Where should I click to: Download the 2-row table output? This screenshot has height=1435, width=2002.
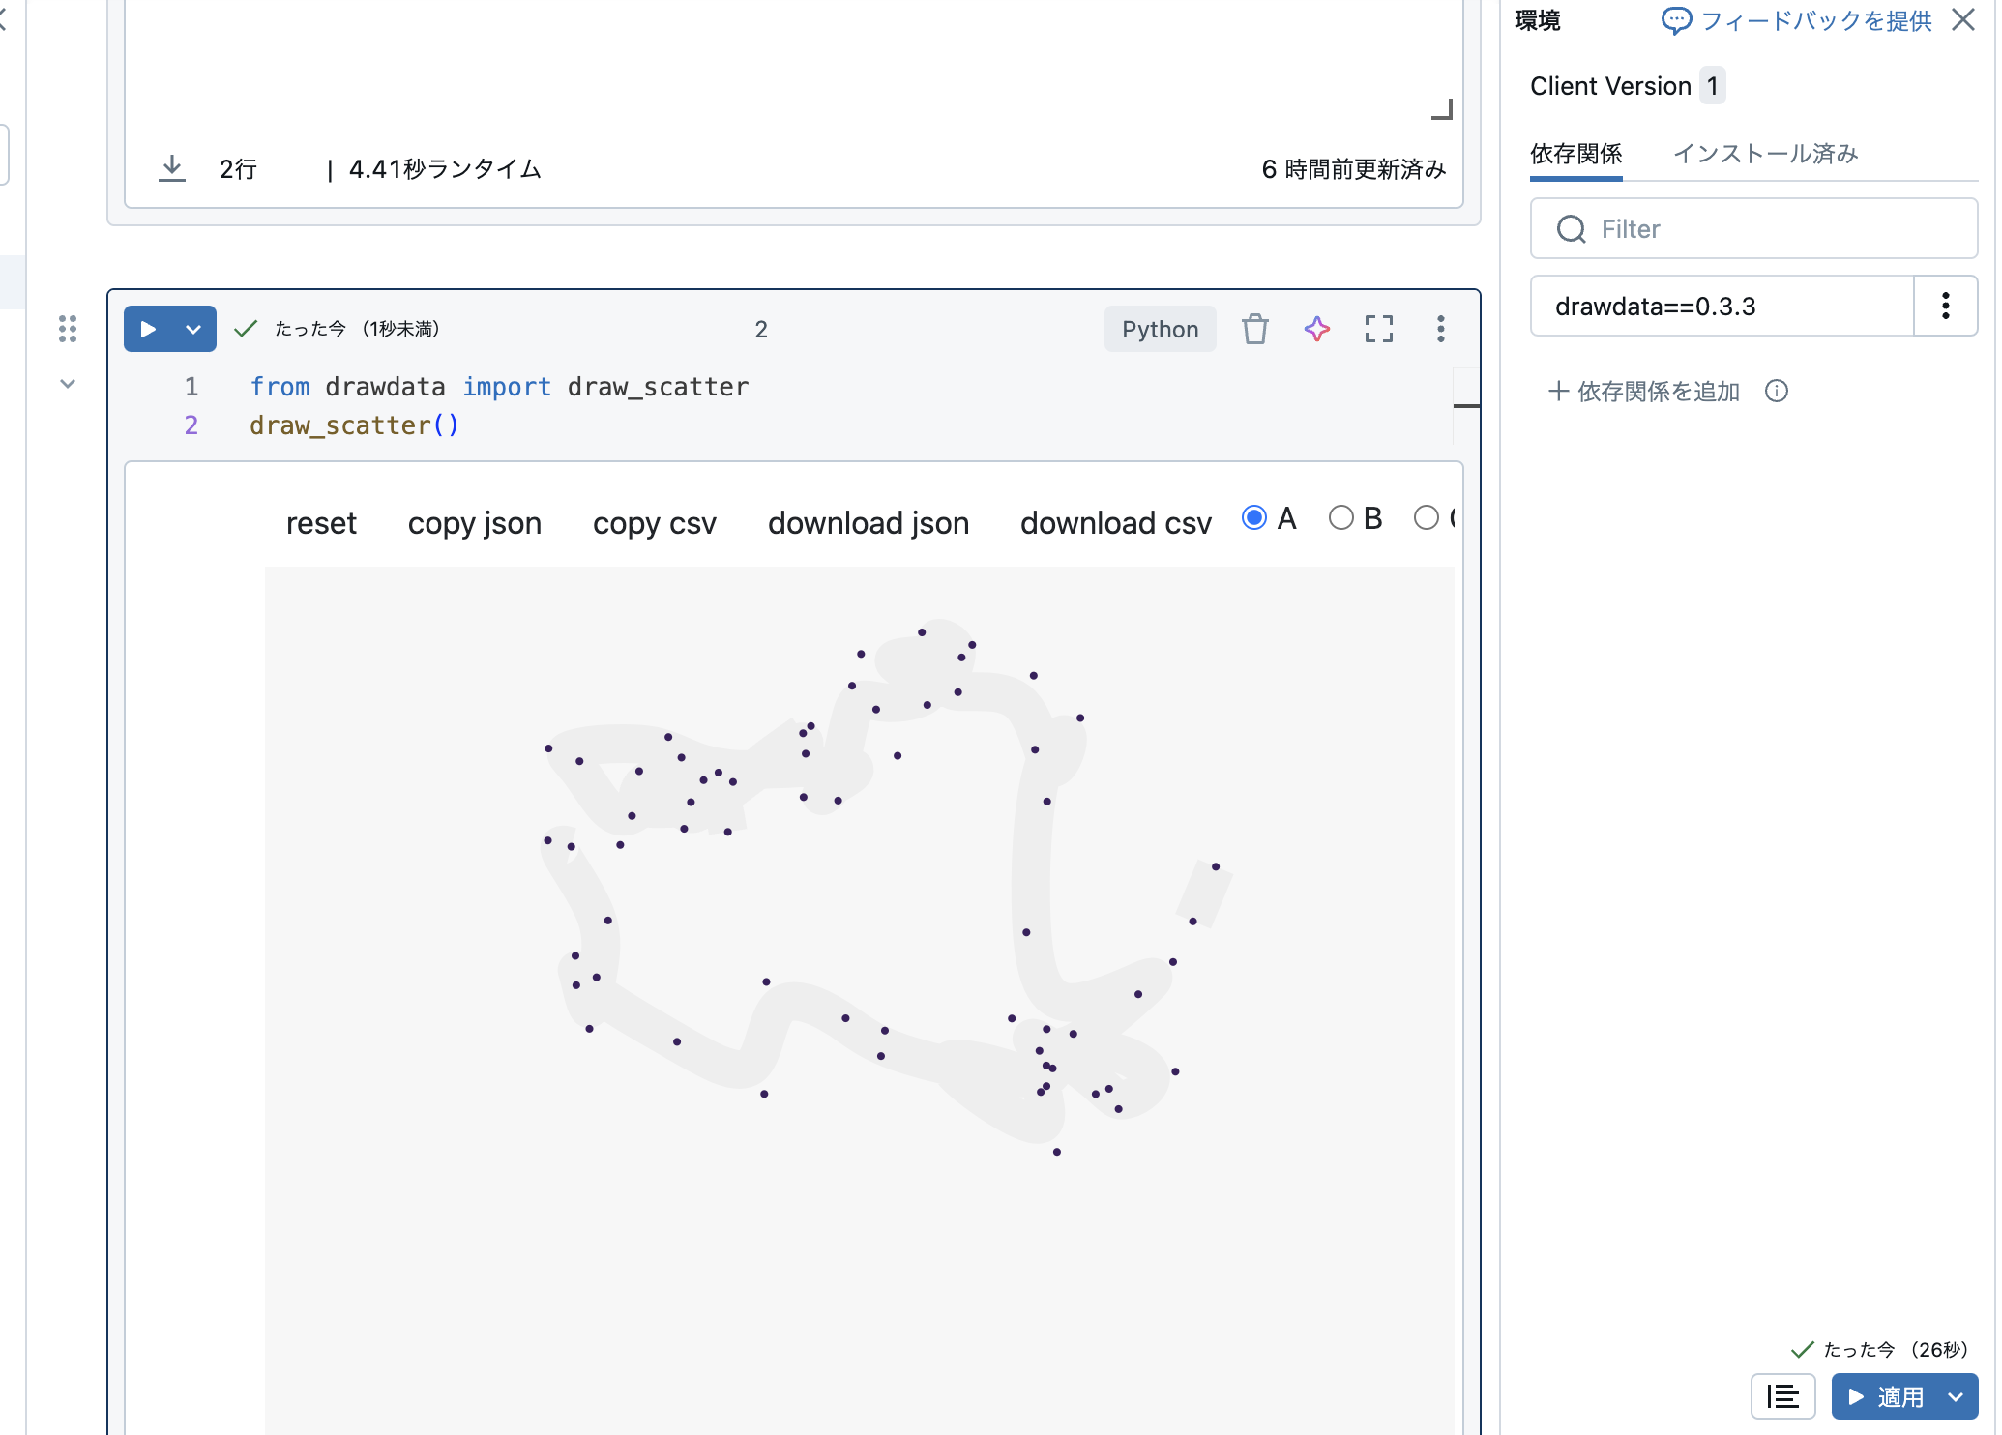click(x=172, y=168)
